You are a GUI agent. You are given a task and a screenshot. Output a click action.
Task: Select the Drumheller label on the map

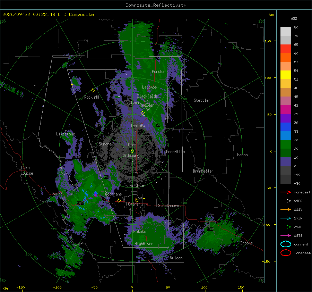pyautogui.click(x=203, y=171)
